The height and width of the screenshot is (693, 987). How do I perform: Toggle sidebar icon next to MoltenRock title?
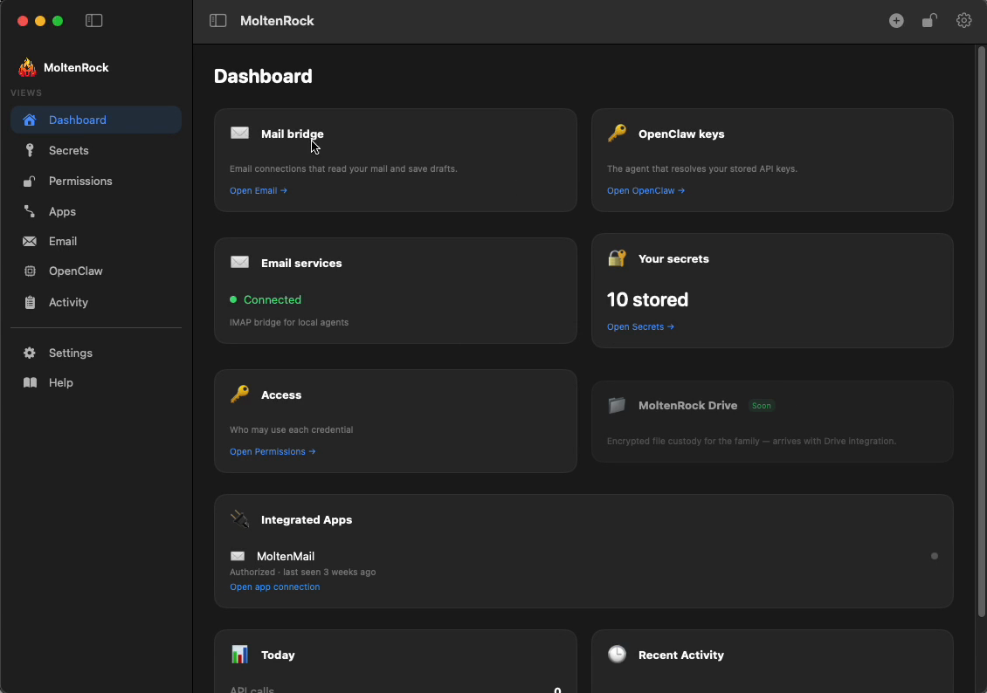pyautogui.click(x=217, y=21)
